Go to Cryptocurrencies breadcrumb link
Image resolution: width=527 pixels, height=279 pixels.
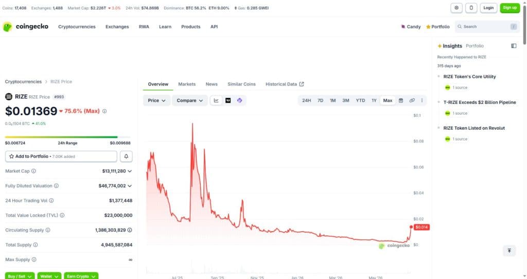point(23,82)
